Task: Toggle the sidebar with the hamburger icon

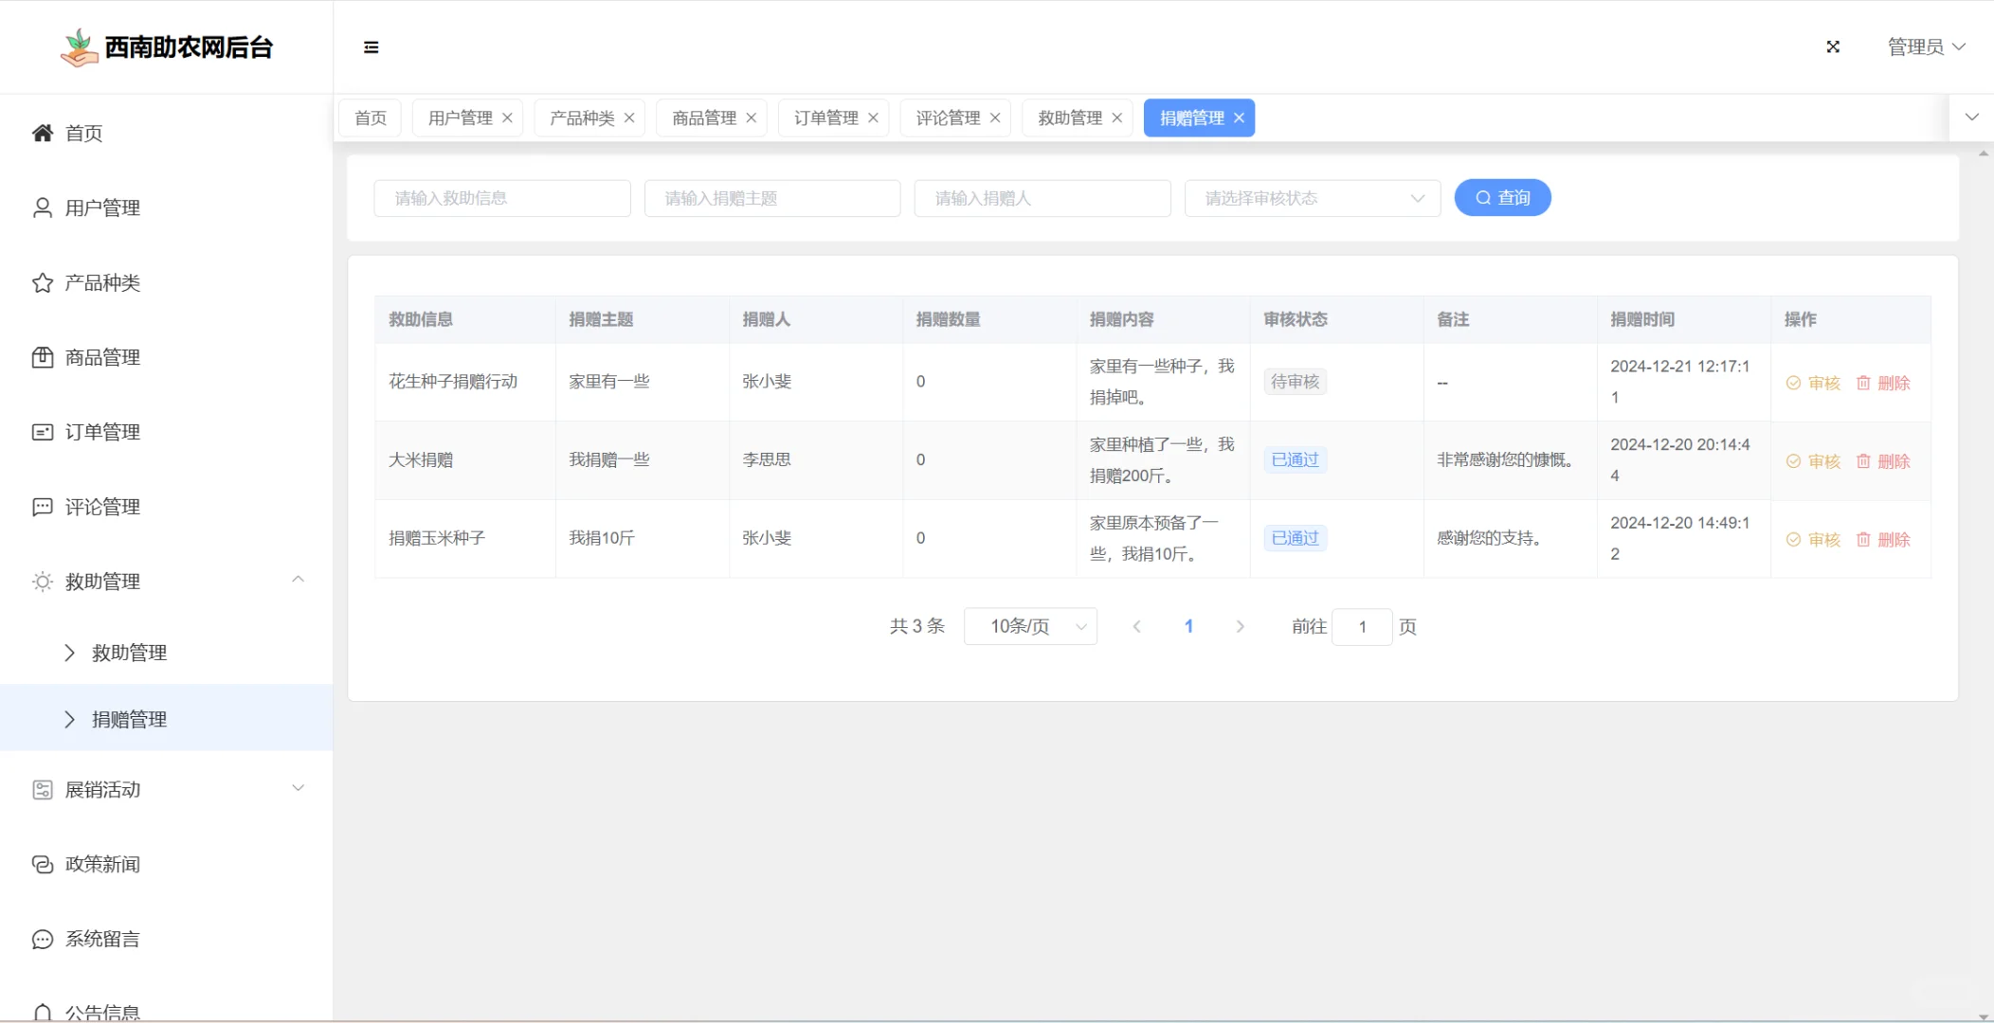Action: click(x=371, y=46)
